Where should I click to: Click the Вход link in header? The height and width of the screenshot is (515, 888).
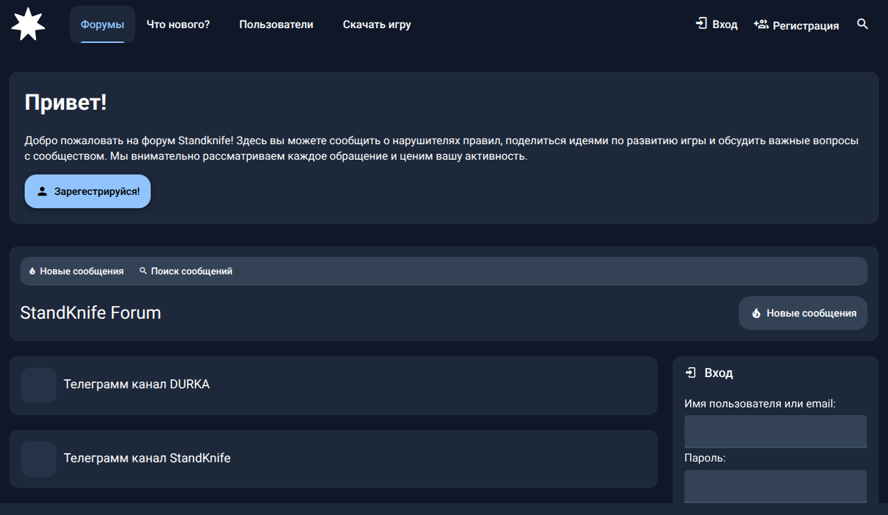click(717, 25)
